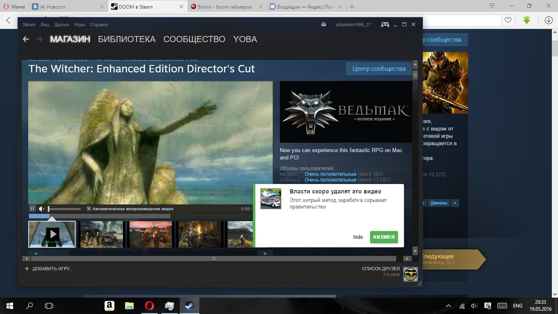Switch to the Блоги геймеров browser tab
The width and height of the screenshot is (558, 314).
(226, 7)
